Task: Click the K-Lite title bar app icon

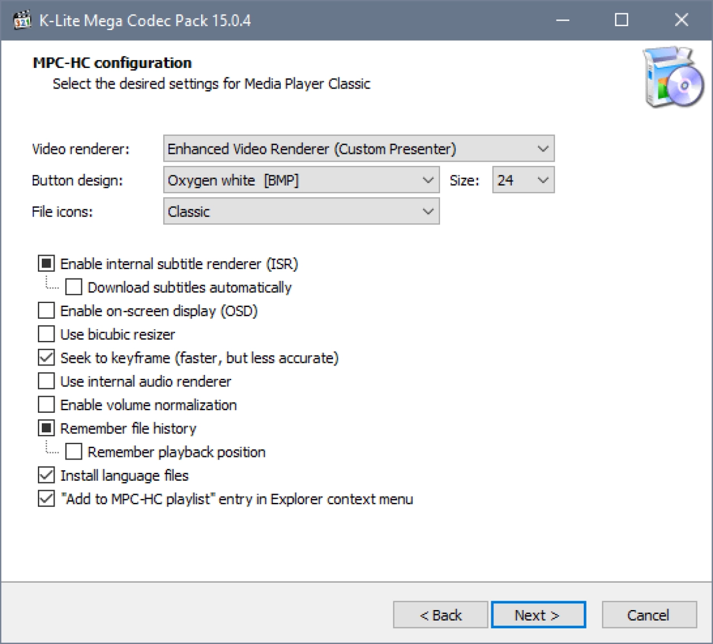Action: pos(22,21)
